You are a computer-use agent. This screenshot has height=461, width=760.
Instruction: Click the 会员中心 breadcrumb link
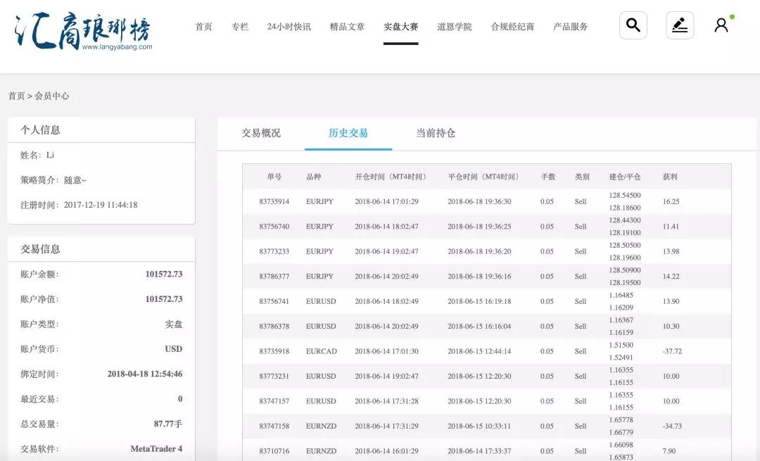coord(52,96)
